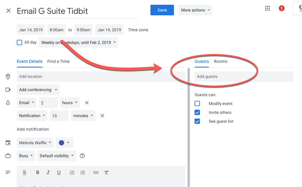Click Add notification
Image resolution: width=302 pixels, height=187 pixels.
pyautogui.click(x=33, y=129)
